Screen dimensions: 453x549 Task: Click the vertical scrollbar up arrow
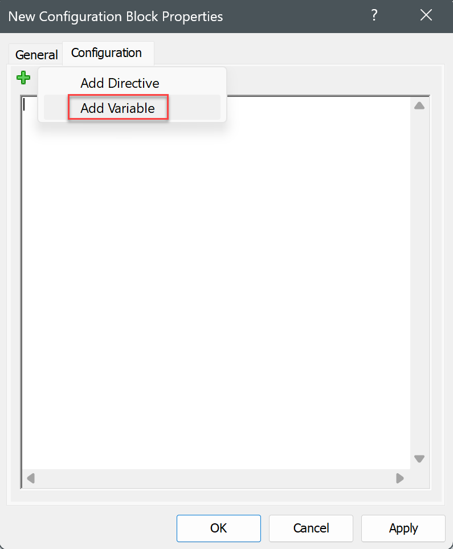click(x=419, y=105)
